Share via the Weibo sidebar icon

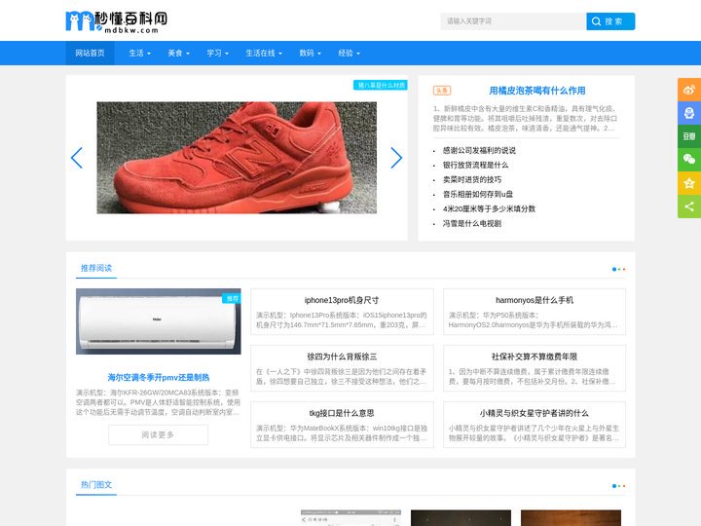[x=689, y=90]
